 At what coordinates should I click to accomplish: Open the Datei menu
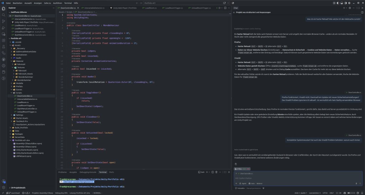click(x=8, y=3)
